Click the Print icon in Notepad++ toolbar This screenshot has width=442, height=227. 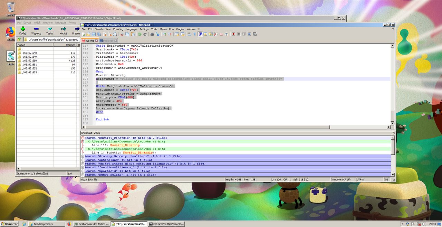coord(115,34)
